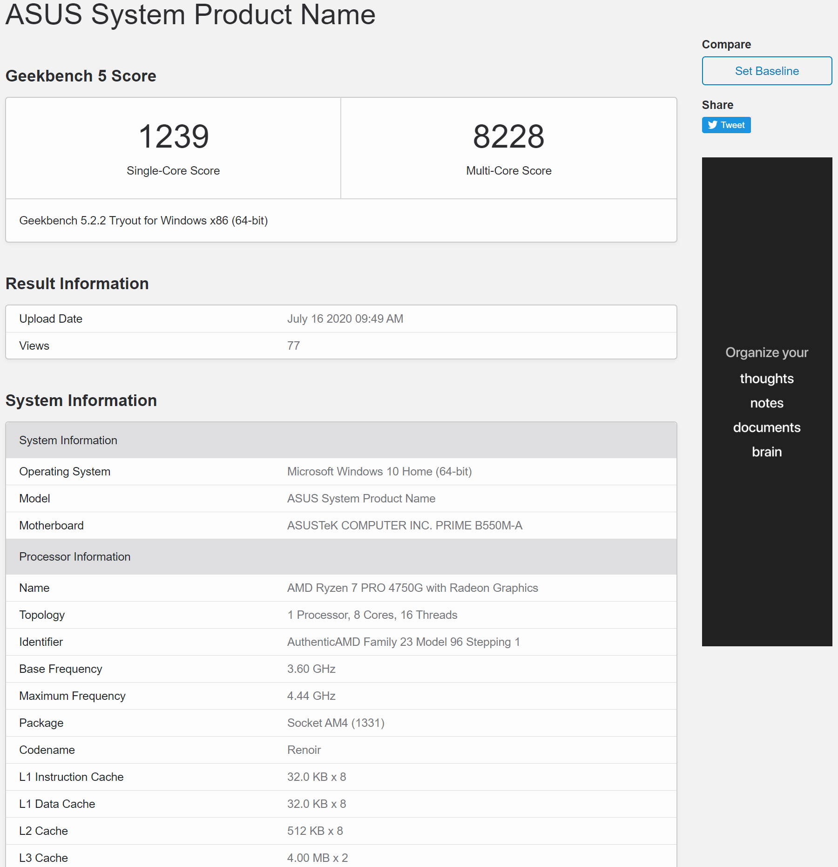Click the Set Baseline button
This screenshot has height=867, width=838.
tap(767, 71)
